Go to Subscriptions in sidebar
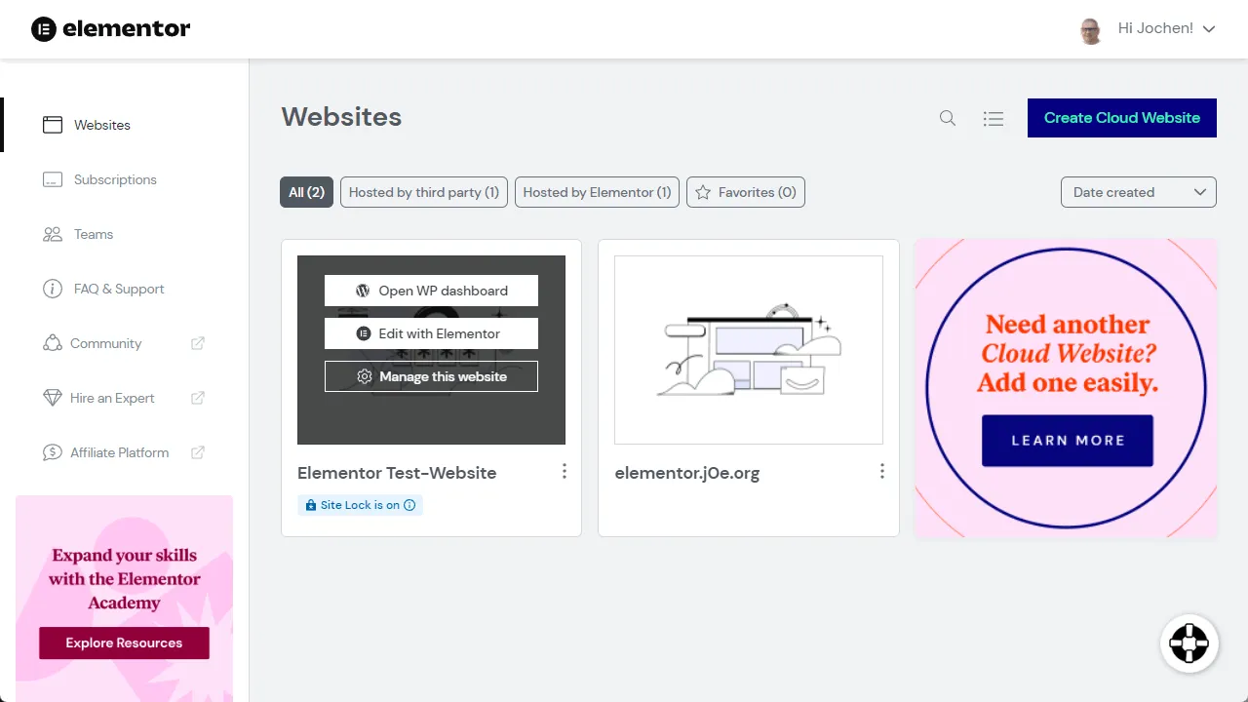Viewport: 1248px width, 702px height. (x=115, y=179)
